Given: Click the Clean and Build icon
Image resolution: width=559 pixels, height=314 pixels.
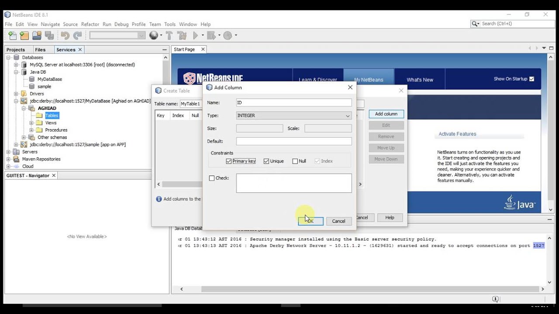Looking at the screenshot, I should 182,36.
